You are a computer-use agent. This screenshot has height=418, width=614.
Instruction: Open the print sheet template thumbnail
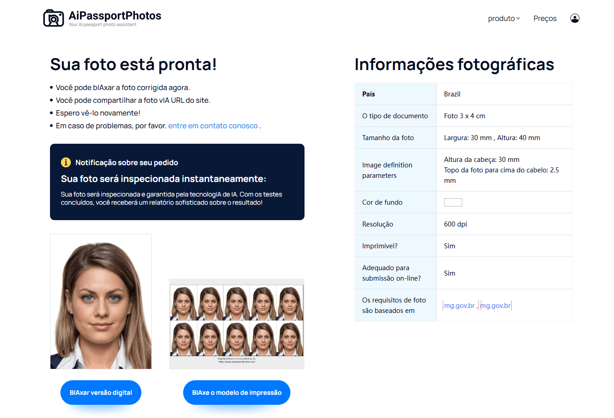pyautogui.click(x=237, y=324)
